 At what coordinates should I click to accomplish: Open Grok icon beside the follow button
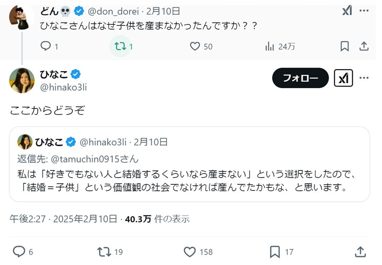coord(343,78)
